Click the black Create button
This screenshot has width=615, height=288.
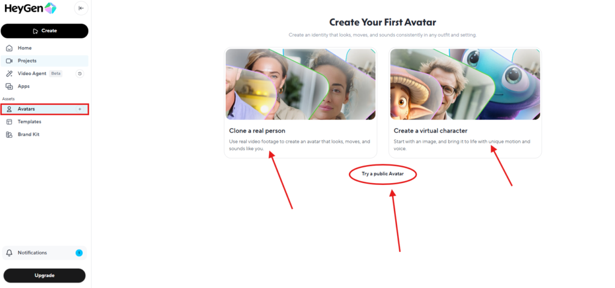(x=44, y=31)
